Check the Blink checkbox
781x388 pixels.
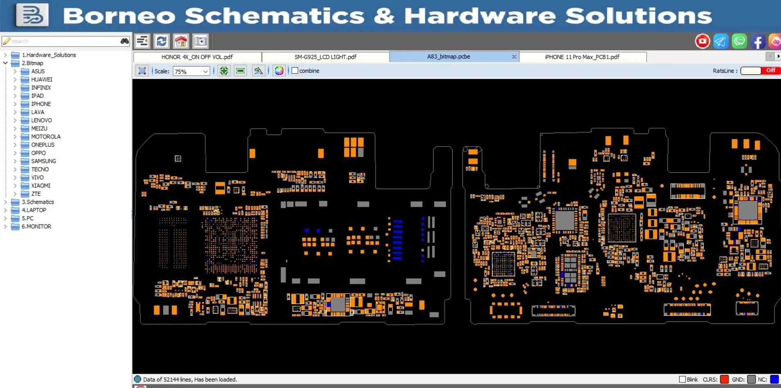682,379
